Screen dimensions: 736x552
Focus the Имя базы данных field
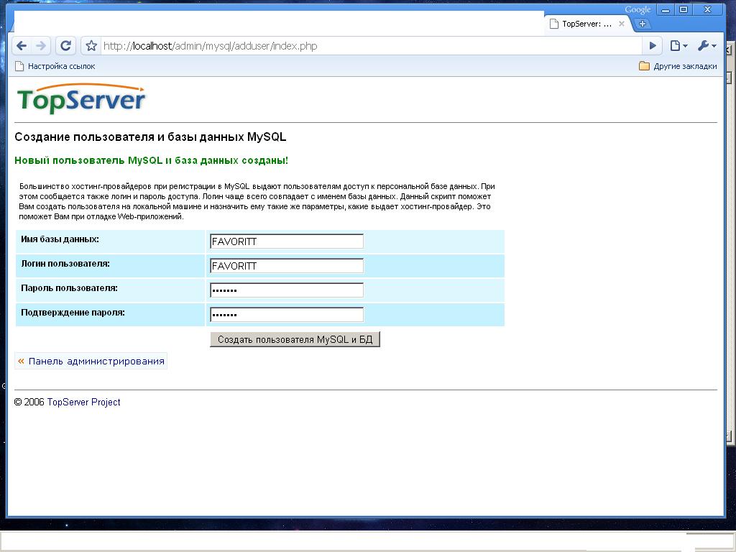tap(287, 241)
